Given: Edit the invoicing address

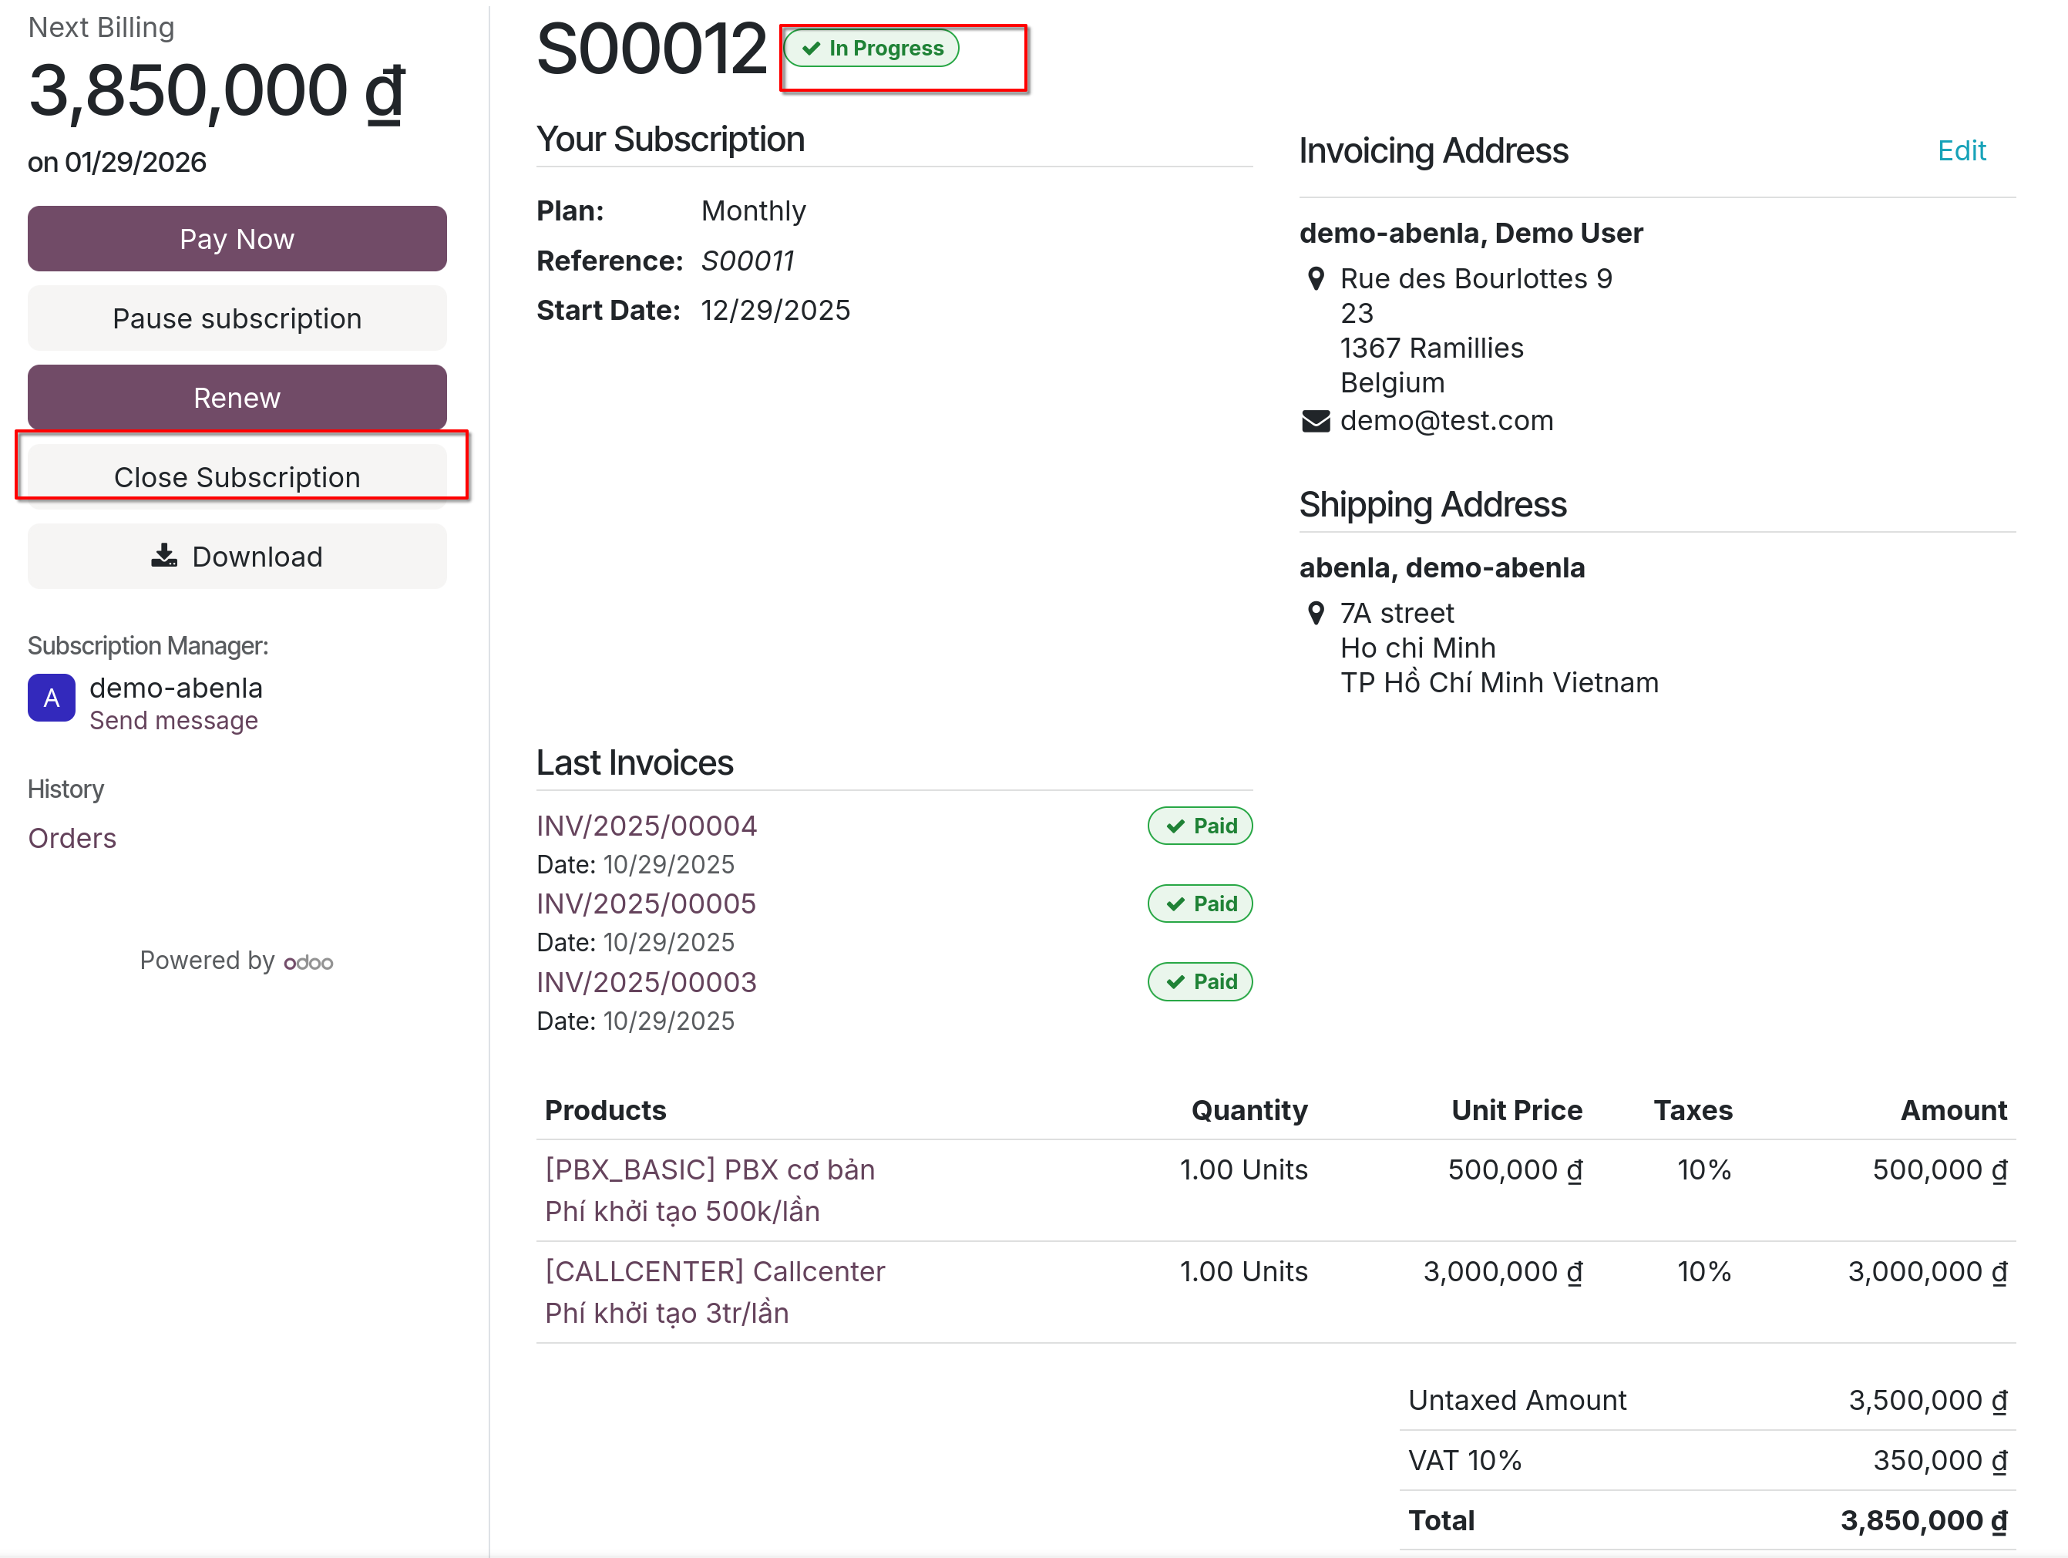Looking at the screenshot, I should pos(1962,150).
